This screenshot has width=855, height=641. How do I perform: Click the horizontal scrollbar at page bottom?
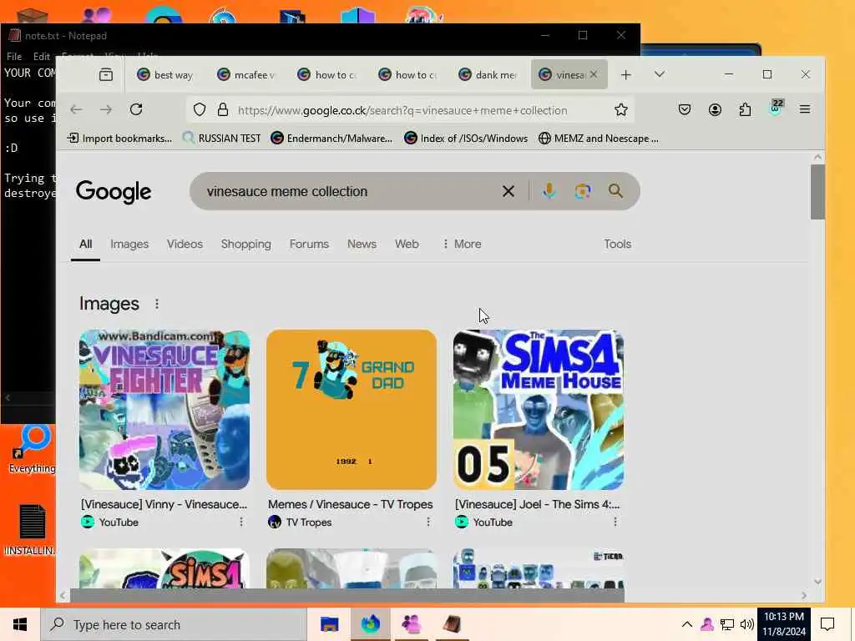point(347,596)
